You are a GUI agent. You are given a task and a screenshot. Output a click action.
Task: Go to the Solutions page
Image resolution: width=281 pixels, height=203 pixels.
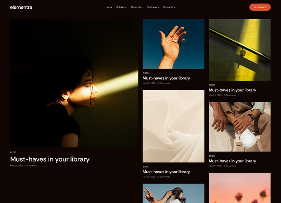click(x=121, y=7)
